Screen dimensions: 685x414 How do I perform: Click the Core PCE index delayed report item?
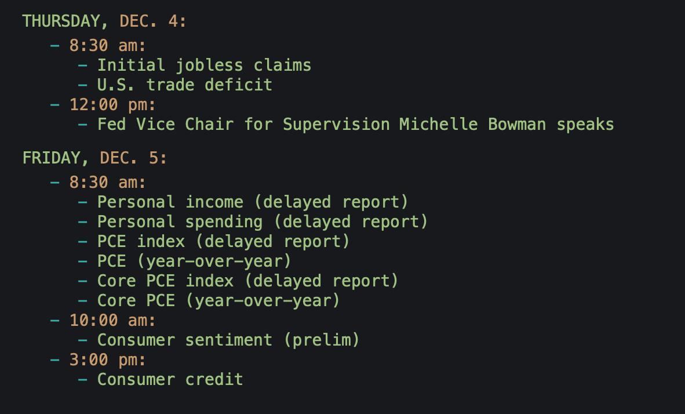click(x=248, y=281)
